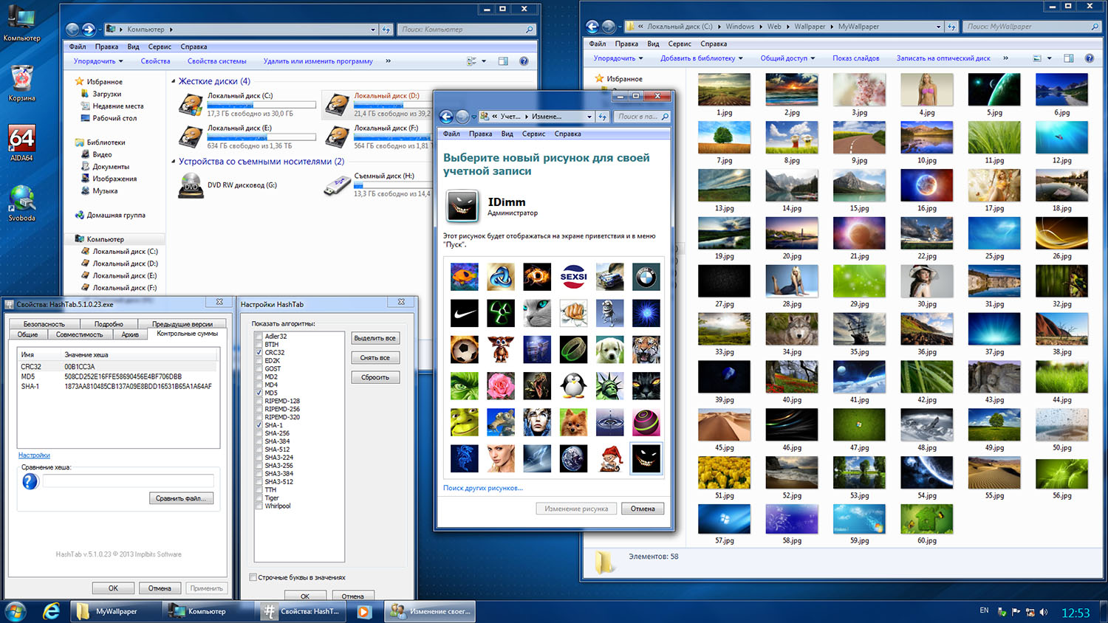Click the blue help icon beside hash comparison
This screenshot has width=1108, height=623.
click(30, 481)
